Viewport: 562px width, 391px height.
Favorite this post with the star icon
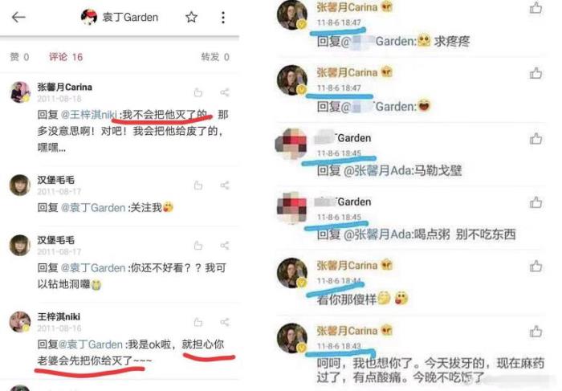[191, 17]
